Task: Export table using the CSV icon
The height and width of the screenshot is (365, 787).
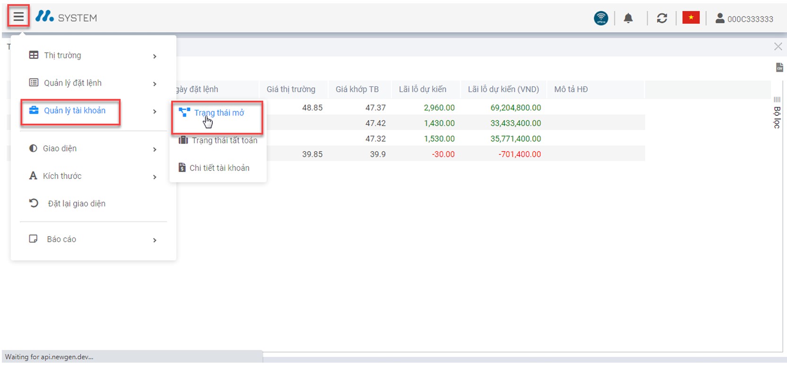Action: coord(779,68)
